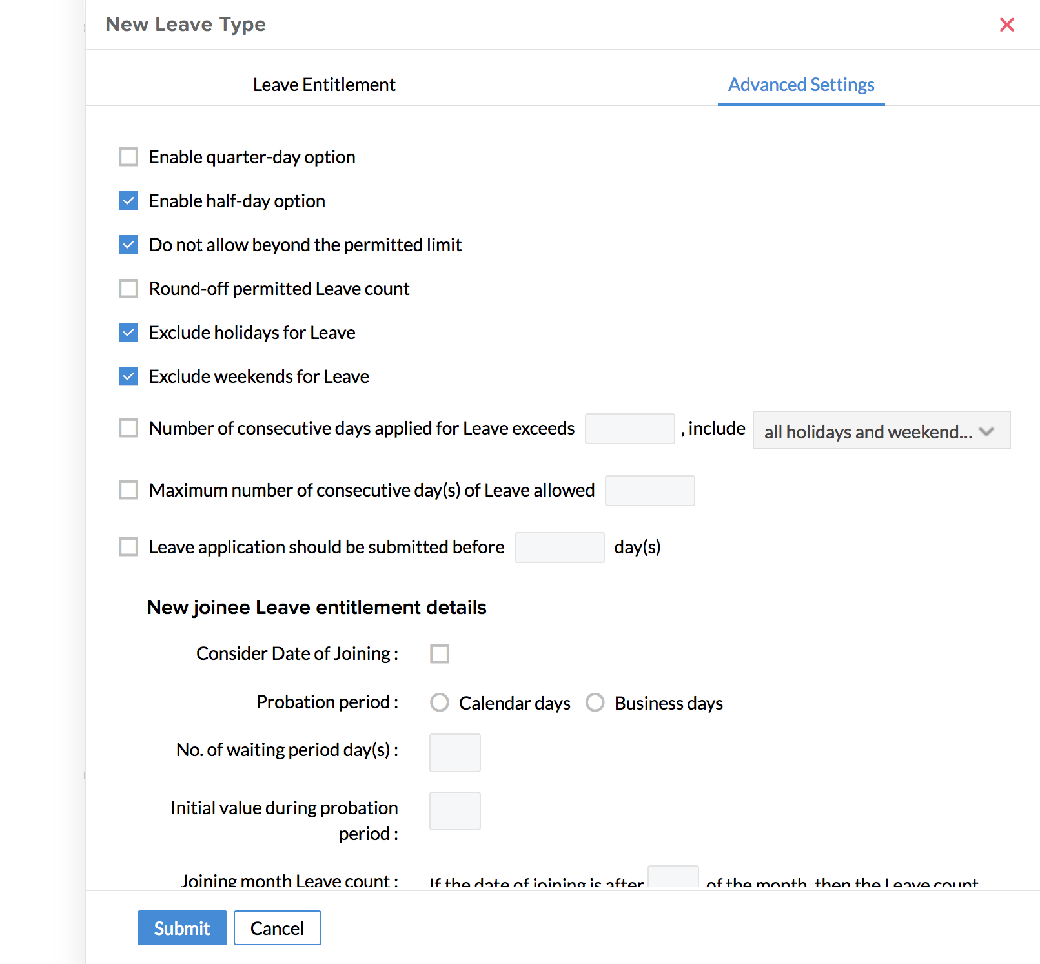Focus the maximum consecutive days input box
Image resolution: width=1040 pixels, height=964 pixels.
click(x=649, y=491)
